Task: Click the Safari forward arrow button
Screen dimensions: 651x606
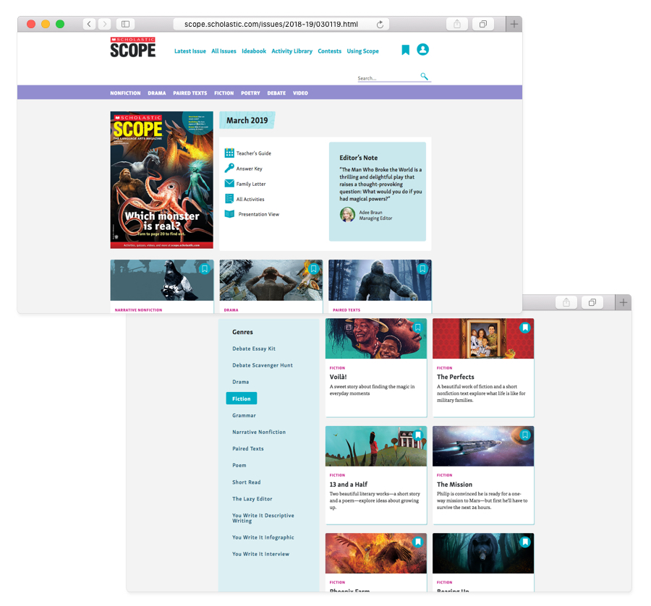Action: click(104, 24)
